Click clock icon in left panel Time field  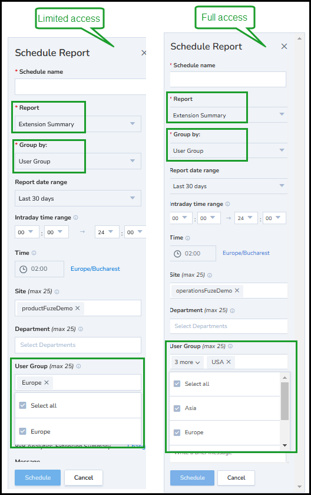[x=24, y=269]
